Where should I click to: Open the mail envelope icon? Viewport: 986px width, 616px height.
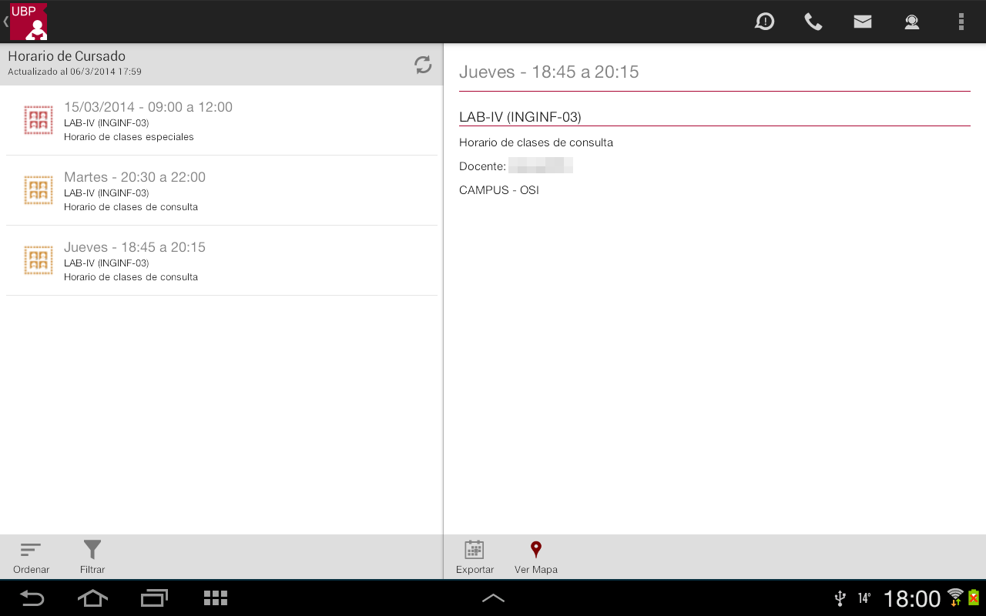pyautogui.click(x=863, y=22)
